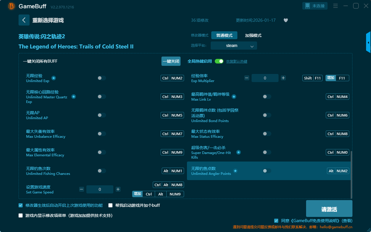
Task: Click the back arrow to reselect game
Action: [x=24, y=20]
